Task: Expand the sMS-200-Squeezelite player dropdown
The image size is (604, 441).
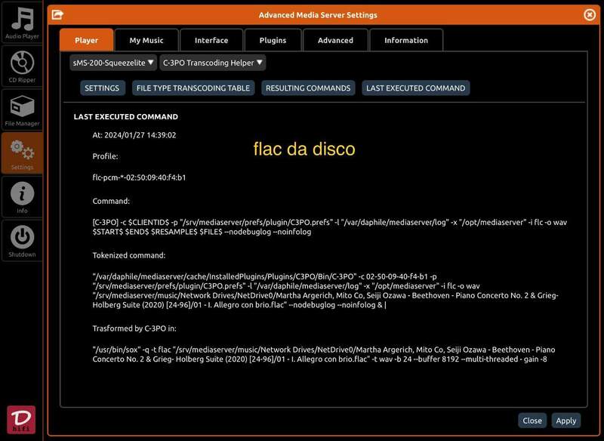Action: pyautogui.click(x=113, y=63)
